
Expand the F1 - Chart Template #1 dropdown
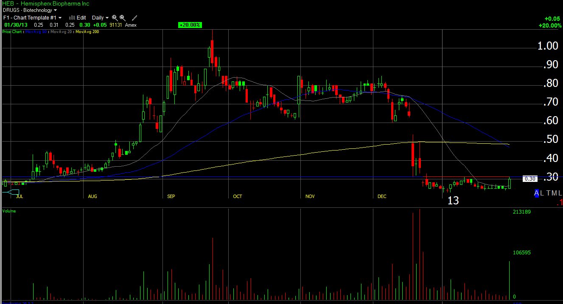point(32,18)
